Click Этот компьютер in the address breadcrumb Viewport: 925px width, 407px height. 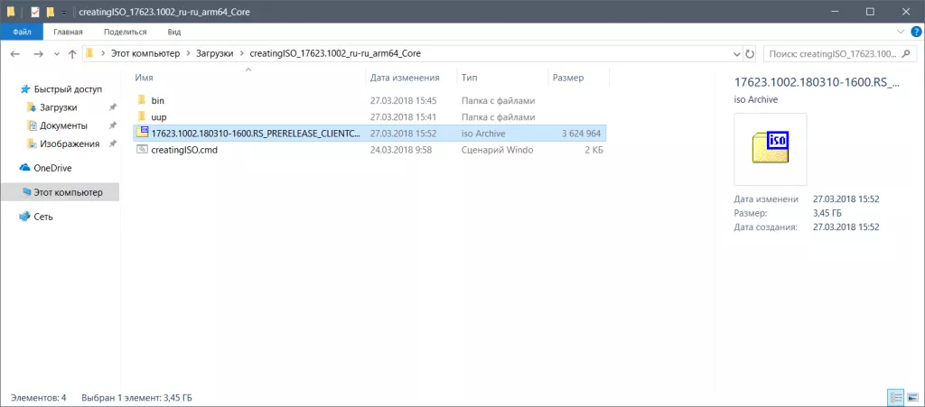coord(145,53)
